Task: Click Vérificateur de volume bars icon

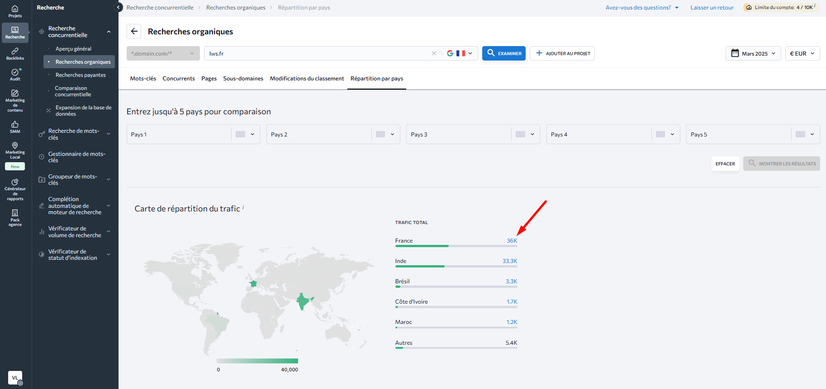Action: point(42,232)
